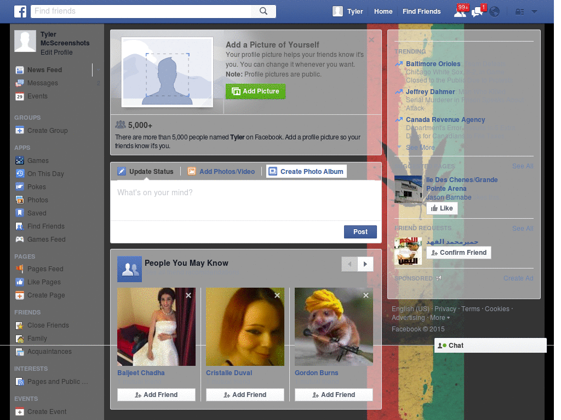The height and width of the screenshot is (420, 561).
Task: Dismiss the Add a Picture of Yourself card
Action: 371,39
